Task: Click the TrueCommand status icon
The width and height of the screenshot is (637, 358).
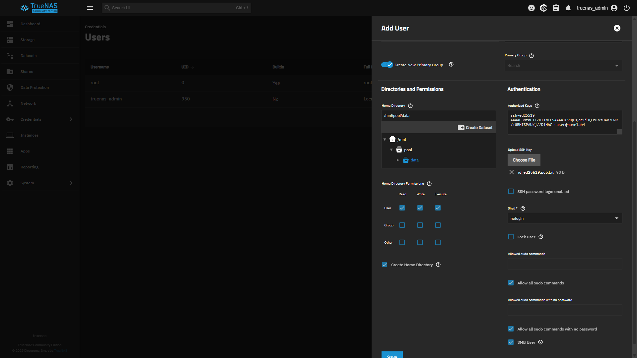Action: click(x=543, y=8)
